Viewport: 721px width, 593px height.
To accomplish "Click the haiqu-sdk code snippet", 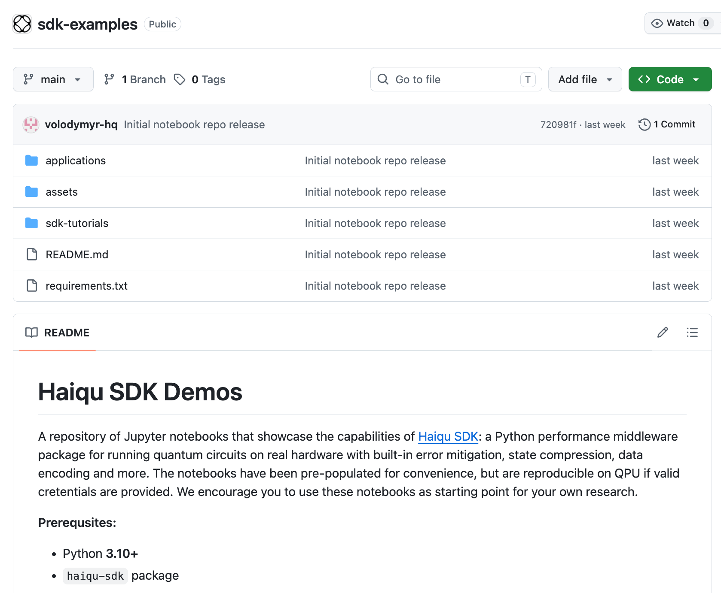I will click(95, 576).
